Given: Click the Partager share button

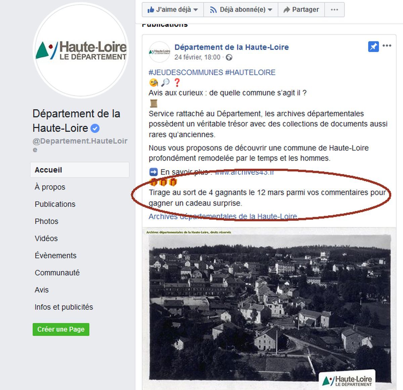Looking at the screenshot, I should coord(301,9).
